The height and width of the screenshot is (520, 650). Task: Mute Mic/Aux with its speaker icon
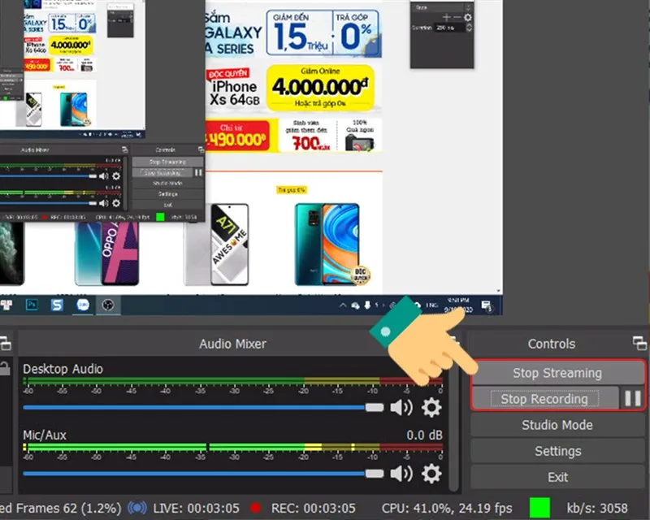click(401, 472)
